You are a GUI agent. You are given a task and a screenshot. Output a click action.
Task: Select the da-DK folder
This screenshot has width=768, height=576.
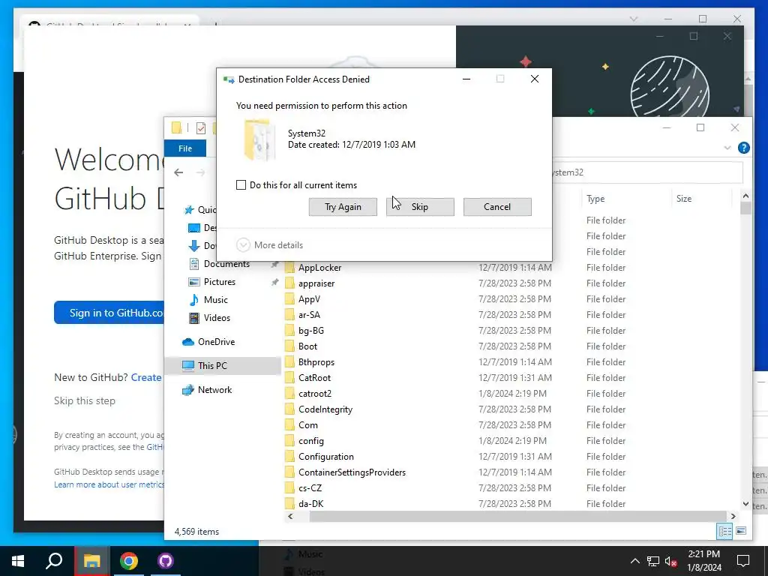tap(311, 503)
